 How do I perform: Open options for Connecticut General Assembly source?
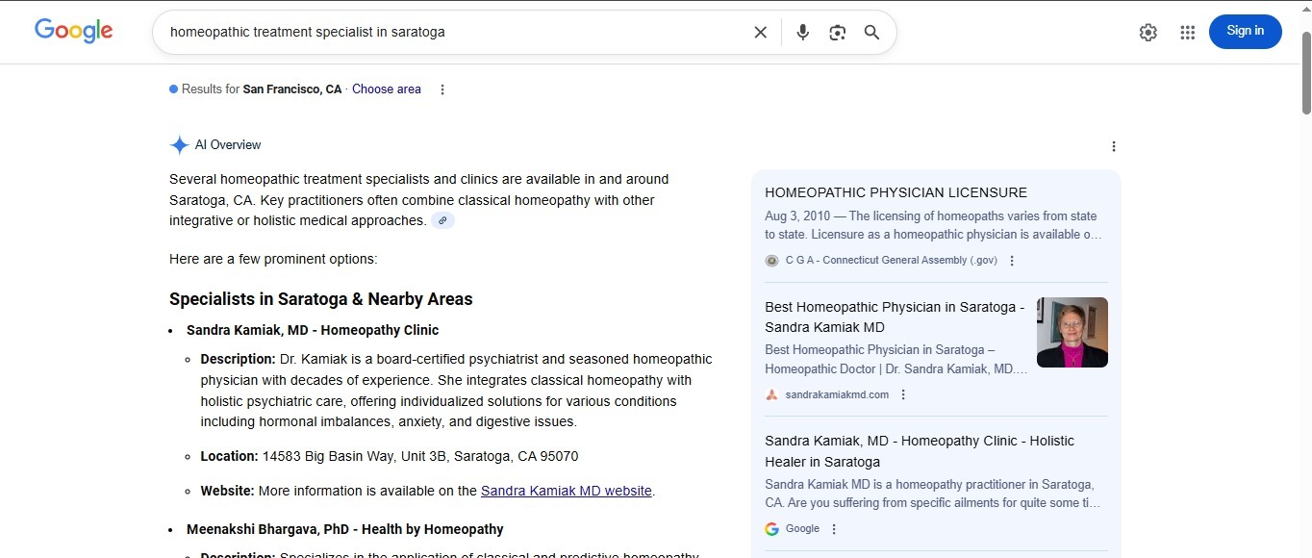(1012, 261)
